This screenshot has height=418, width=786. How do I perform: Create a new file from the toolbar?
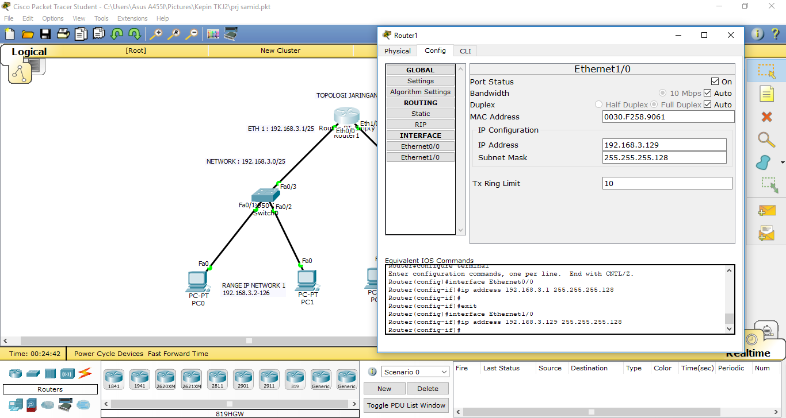click(10, 34)
